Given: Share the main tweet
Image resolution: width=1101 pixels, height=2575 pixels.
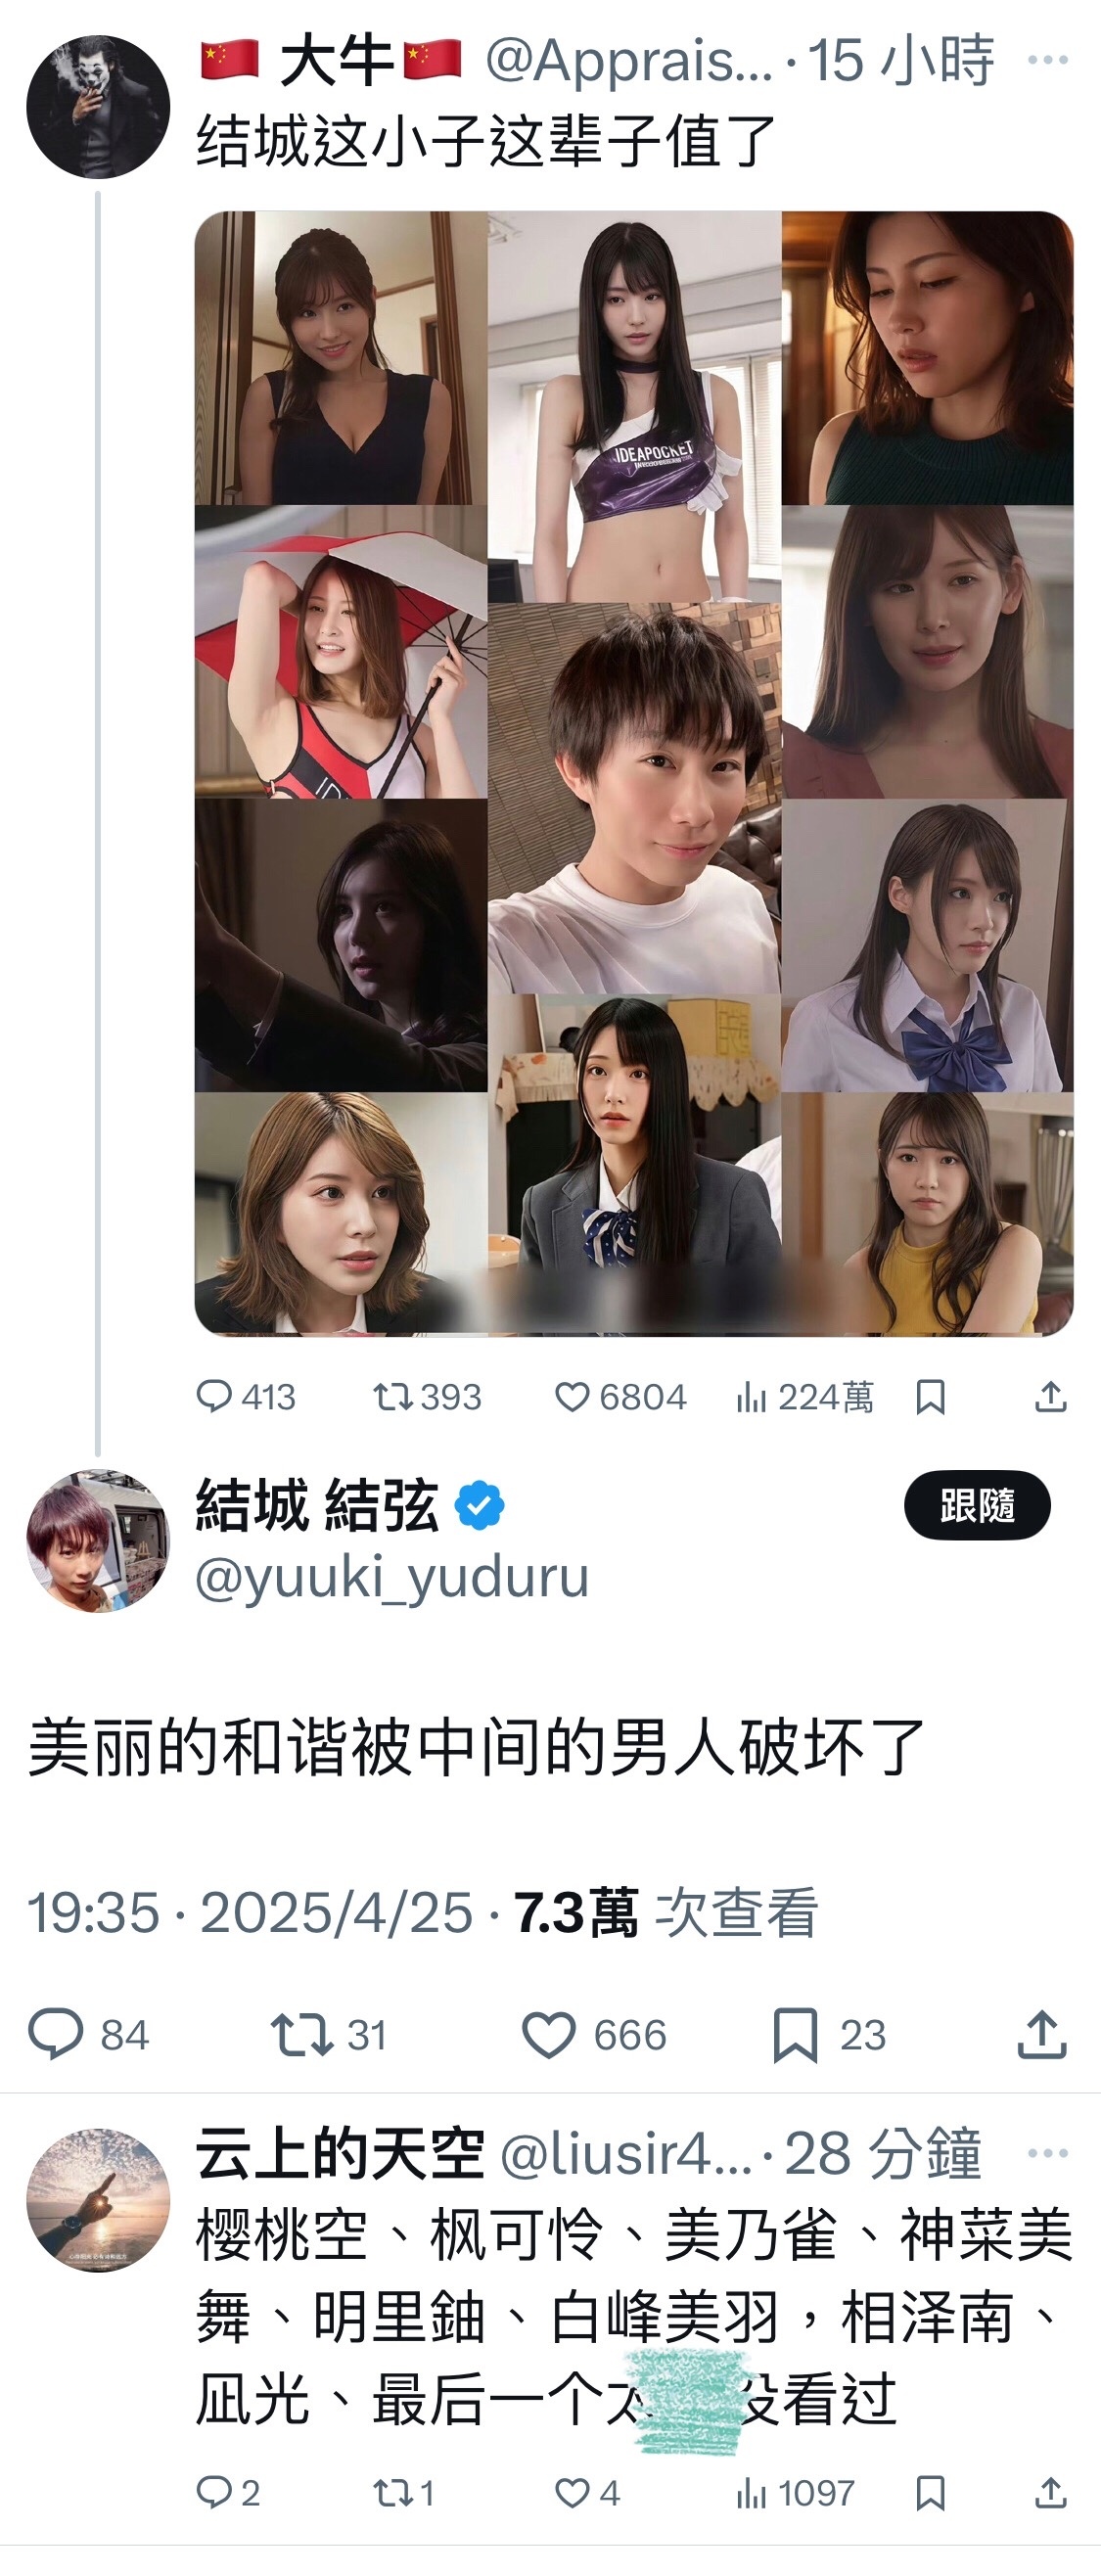Looking at the screenshot, I should click(1042, 2034).
